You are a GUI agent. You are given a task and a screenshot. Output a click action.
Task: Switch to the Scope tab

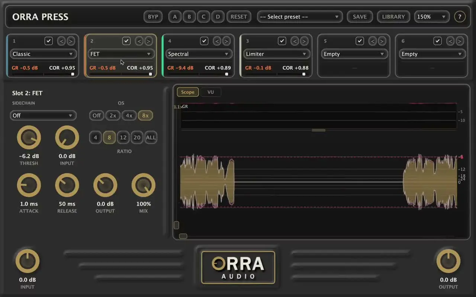[x=188, y=92]
